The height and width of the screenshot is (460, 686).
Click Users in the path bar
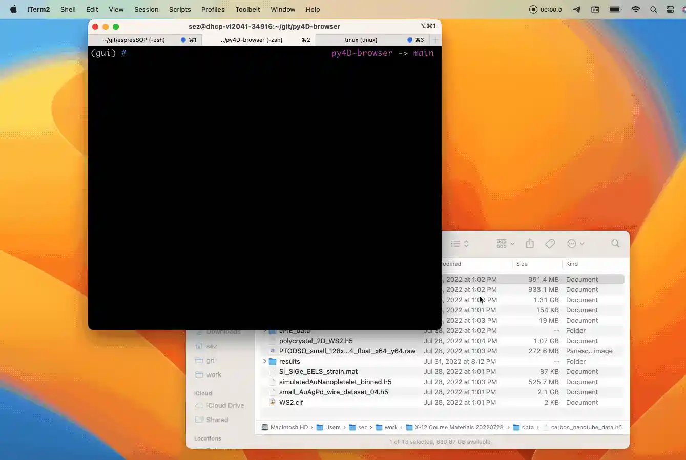[332, 427]
